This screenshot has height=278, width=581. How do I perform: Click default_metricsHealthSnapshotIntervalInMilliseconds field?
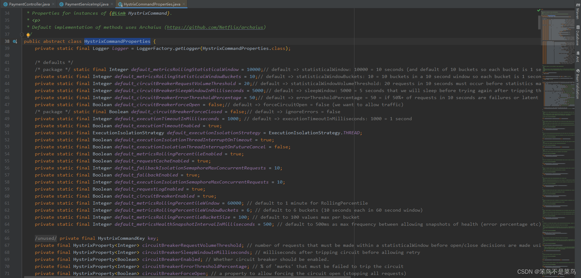[x=185, y=224]
